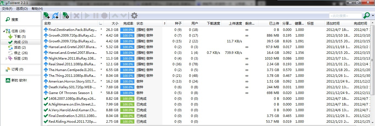Select 完成 (23) in the sidebar
Screen dimensions: 375x126
pos(20,42)
